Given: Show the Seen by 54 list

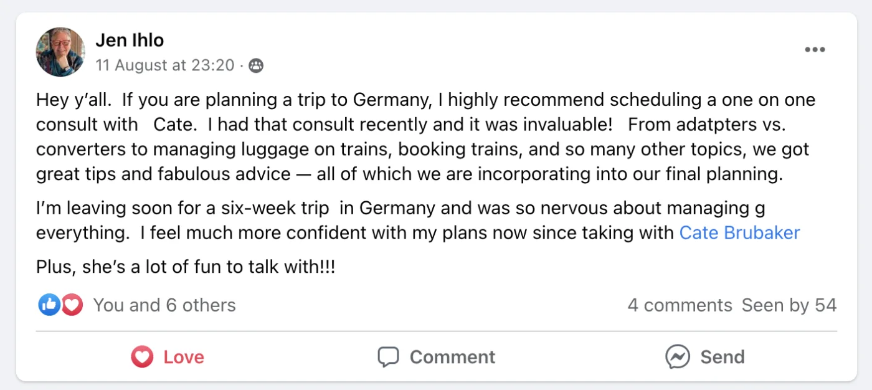Looking at the screenshot, I should pyautogui.click(x=789, y=305).
